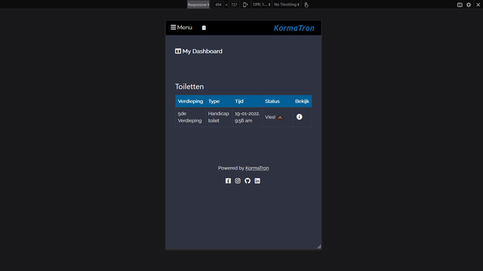Click the Status column header
The height and width of the screenshot is (271, 483).
point(277,101)
